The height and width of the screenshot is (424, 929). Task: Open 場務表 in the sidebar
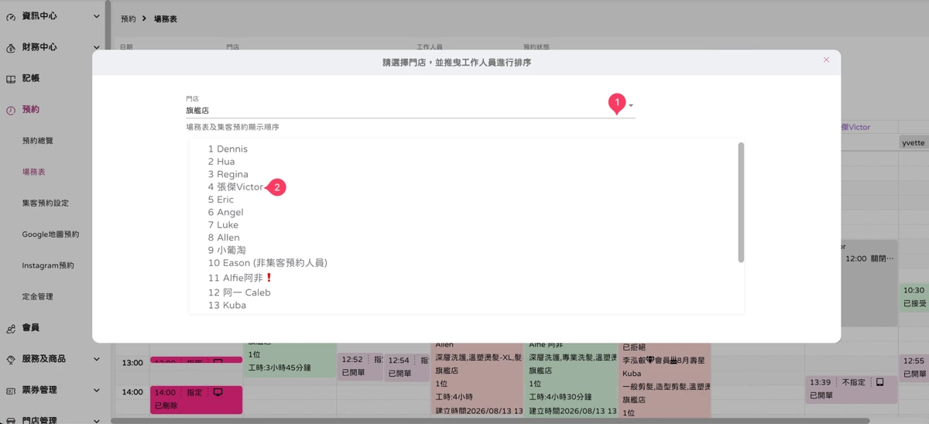point(34,172)
